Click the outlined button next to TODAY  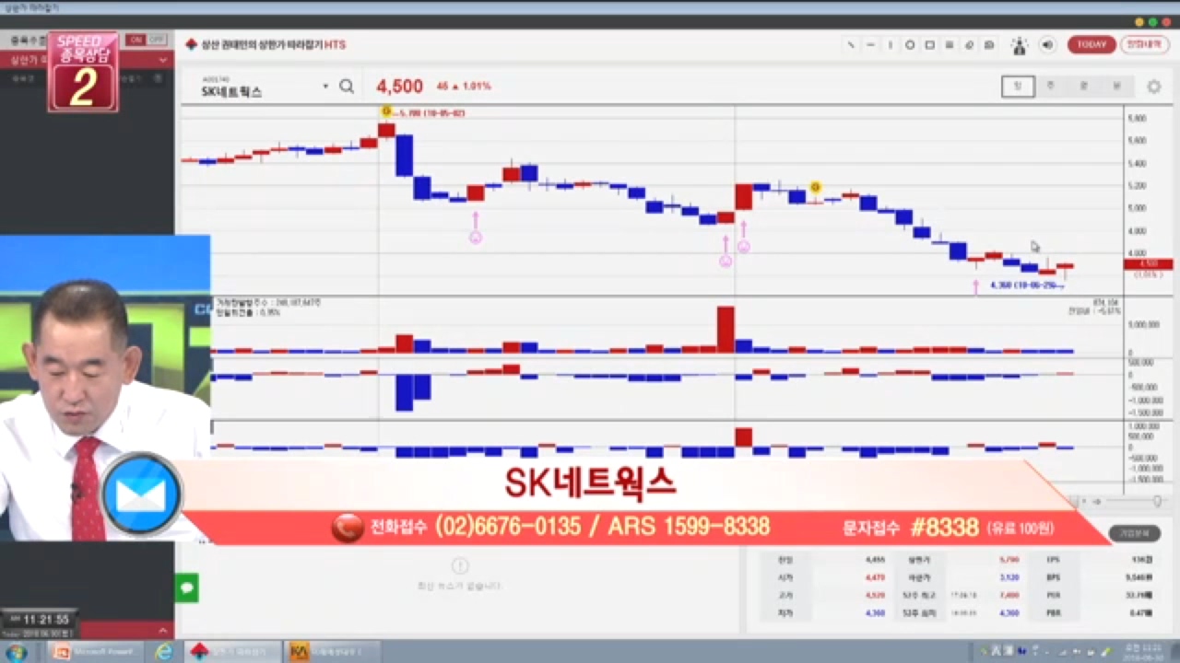pos(1145,45)
